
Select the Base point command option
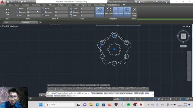click(109, 93)
